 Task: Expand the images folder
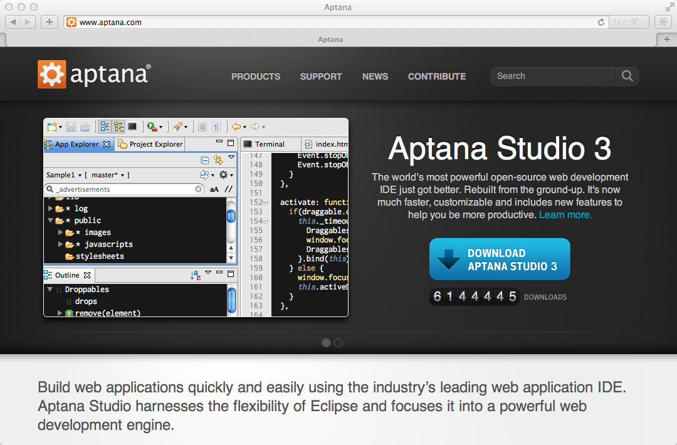(60, 232)
